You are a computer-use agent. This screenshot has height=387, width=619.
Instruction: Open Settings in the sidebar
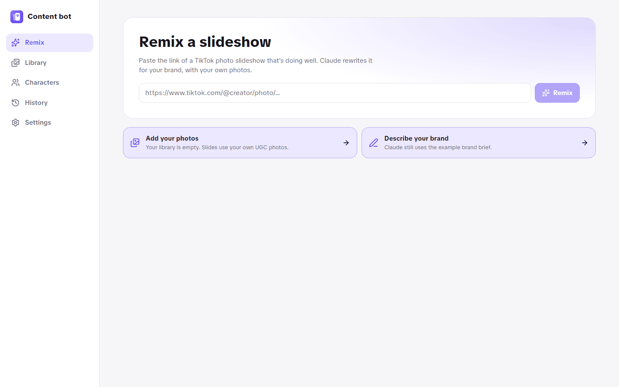coord(49,123)
